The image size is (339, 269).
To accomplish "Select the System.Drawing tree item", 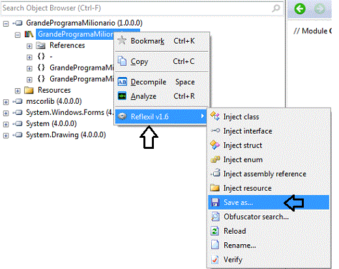I will (66, 134).
